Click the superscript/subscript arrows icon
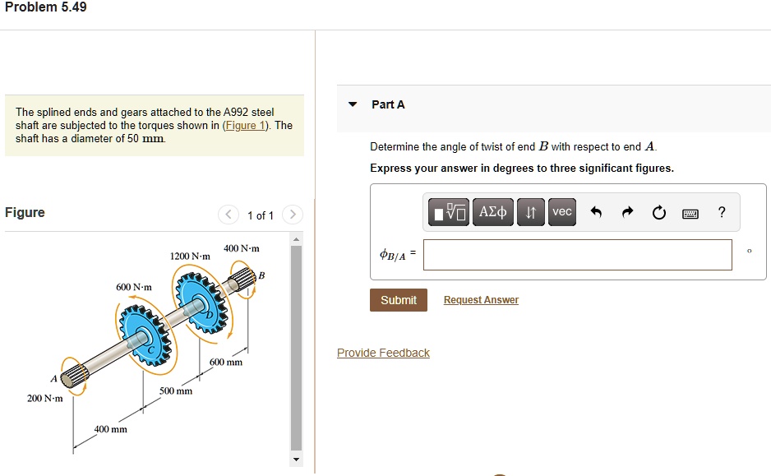Viewport: 771px width, 476px height. [530, 211]
